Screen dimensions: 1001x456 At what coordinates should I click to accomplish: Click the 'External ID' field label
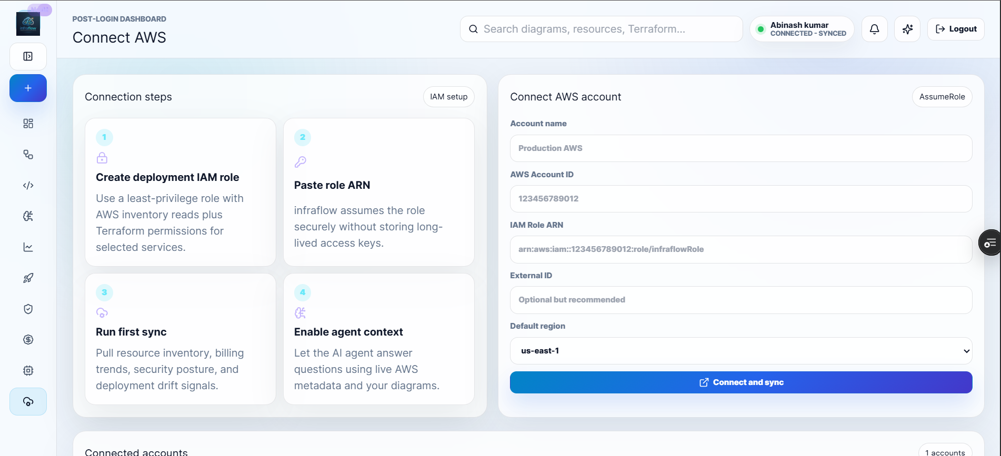(x=531, y=276)
